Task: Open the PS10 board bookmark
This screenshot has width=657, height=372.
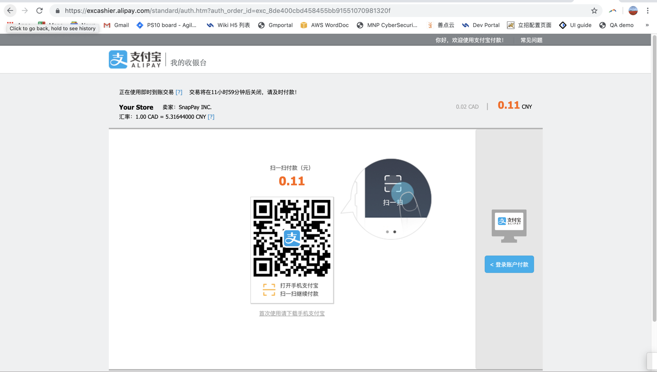Action: coord(166,25)
